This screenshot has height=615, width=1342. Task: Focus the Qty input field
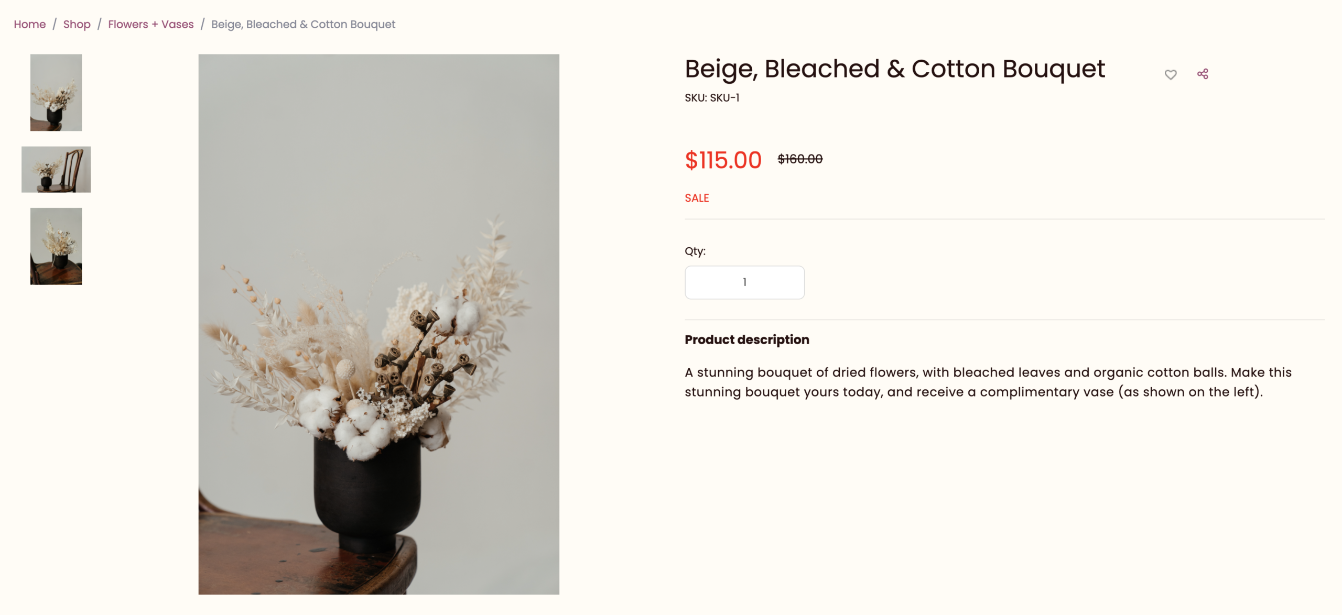[x=744, y=282]
